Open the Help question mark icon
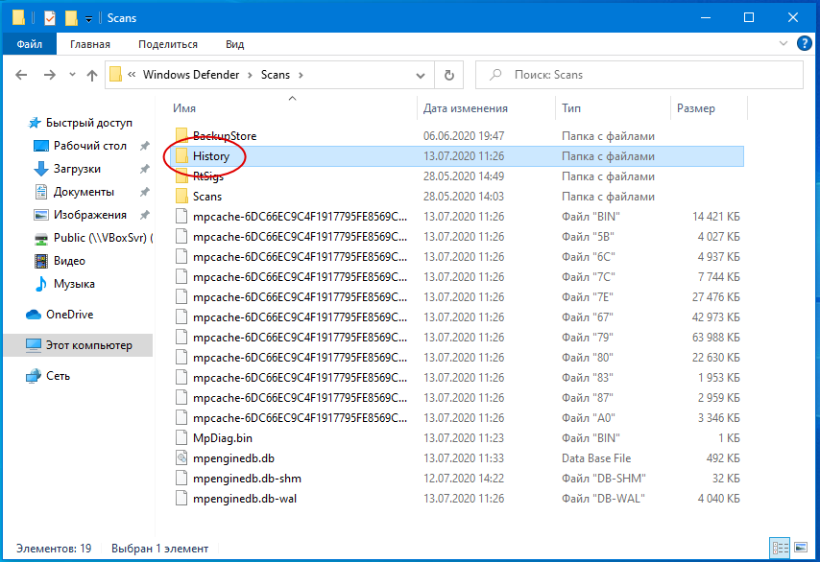The width and height of the screenshot is (820, 562). click(x=805, y=43)
